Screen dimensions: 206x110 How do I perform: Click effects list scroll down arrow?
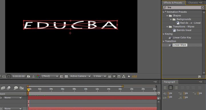(204, 73)
